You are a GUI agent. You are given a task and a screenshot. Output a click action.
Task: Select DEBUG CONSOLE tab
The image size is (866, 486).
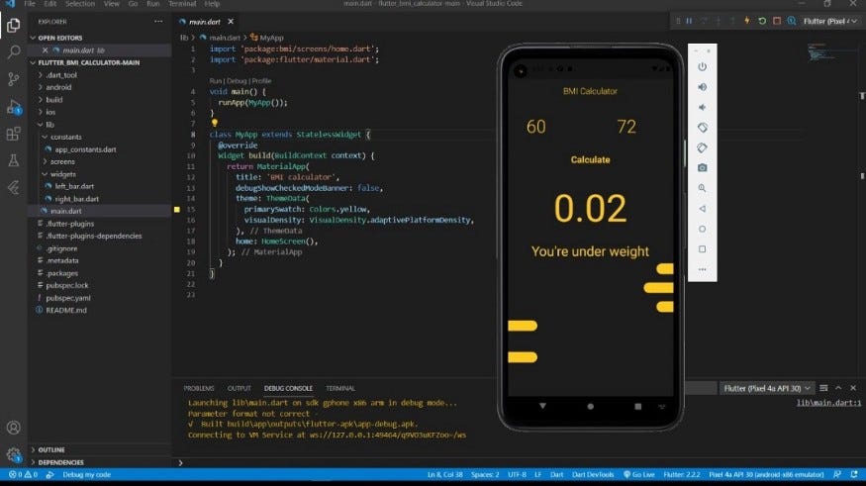[288, 388]
